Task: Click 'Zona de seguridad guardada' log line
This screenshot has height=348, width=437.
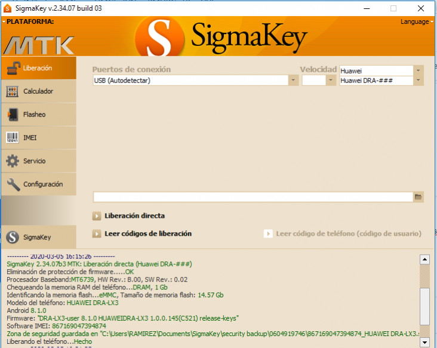Action: click(x=213, y=334)
